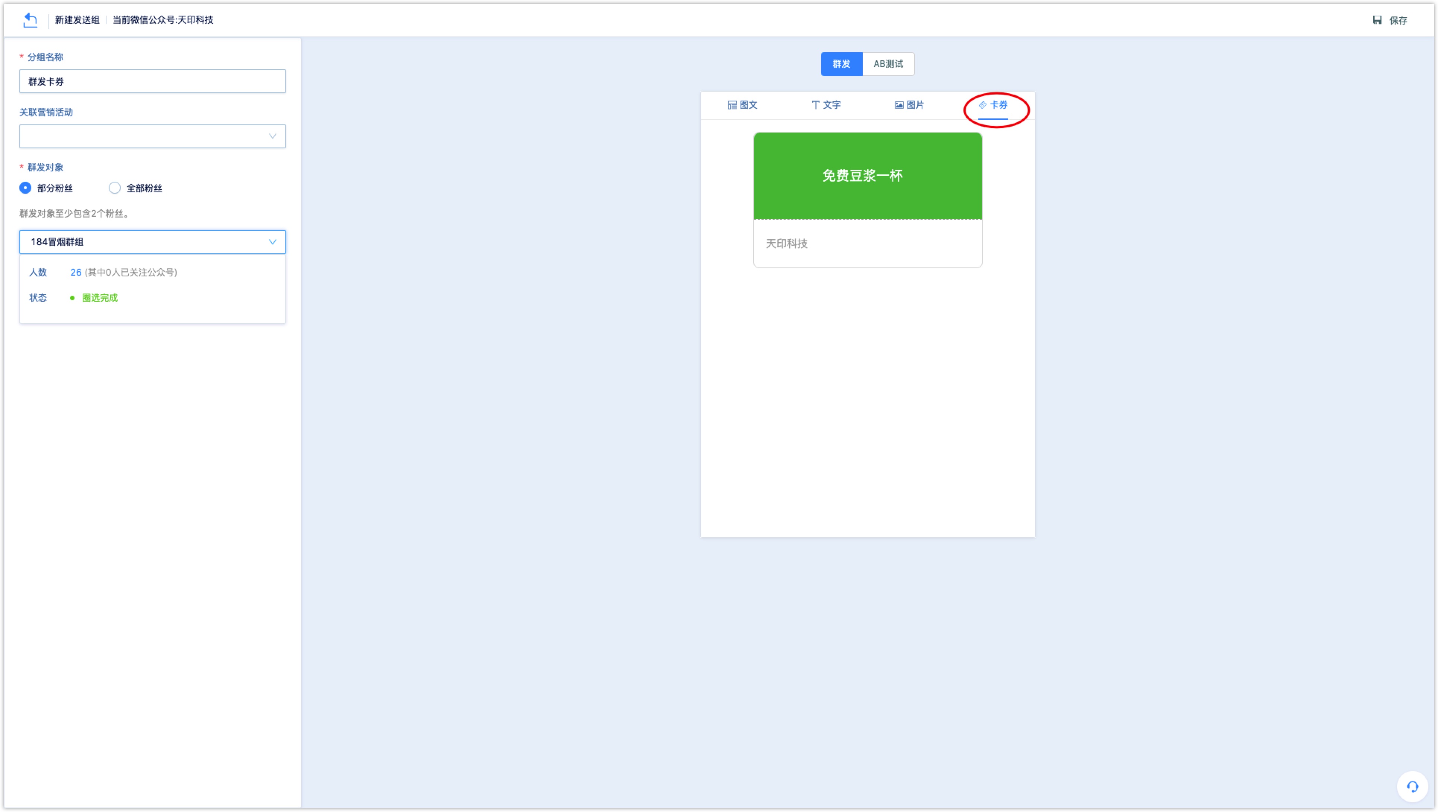Switch to the 卡券 tab

[993, 105]
